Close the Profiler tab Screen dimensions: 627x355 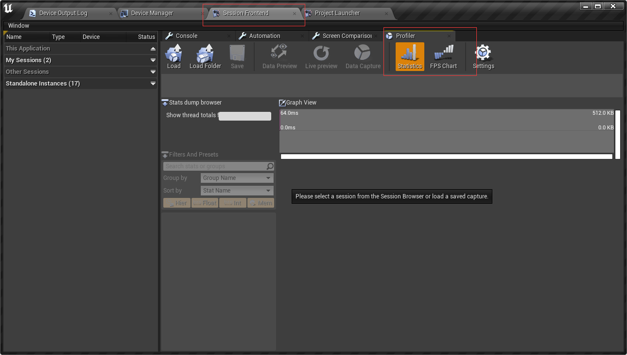[449, 36]
